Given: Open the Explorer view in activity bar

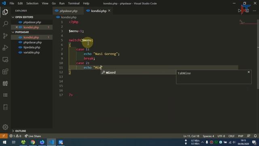Looking at the screenshot, I should [5, 12].
